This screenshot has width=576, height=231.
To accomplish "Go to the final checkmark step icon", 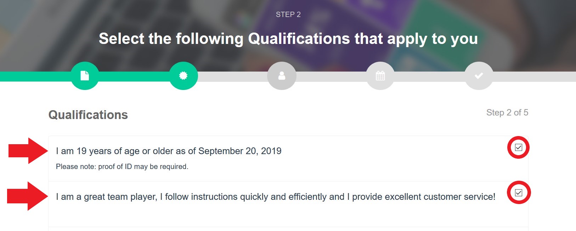I will pyautogui.click(x=479, y=76).
